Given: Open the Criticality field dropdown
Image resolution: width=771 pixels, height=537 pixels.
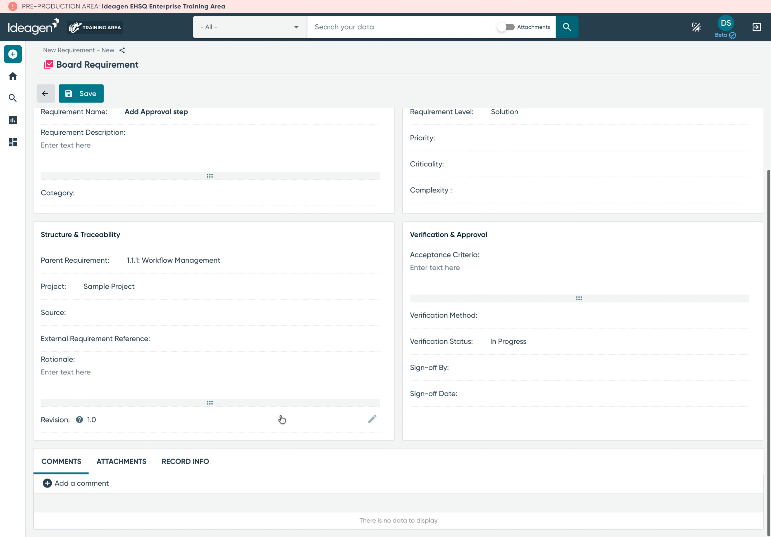Looking at the screenshot, I should point(579,164).
